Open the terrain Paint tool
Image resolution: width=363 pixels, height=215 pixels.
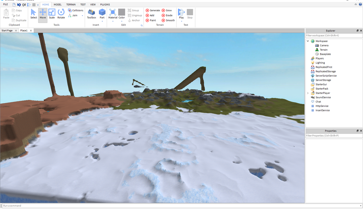tap(151, 20)
